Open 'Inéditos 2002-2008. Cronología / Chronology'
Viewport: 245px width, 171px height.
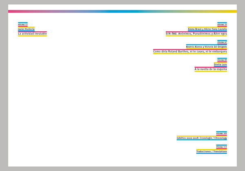tap(202, 138)
